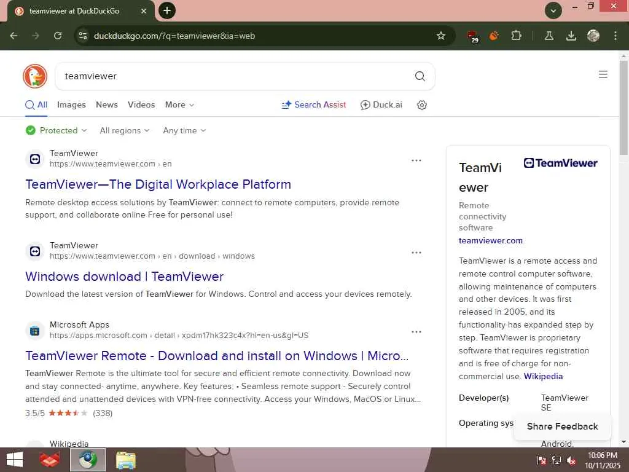Open more options for Windows download result
Screen dimensions: 629x472
pyautogui.click(x=416, y=253)
